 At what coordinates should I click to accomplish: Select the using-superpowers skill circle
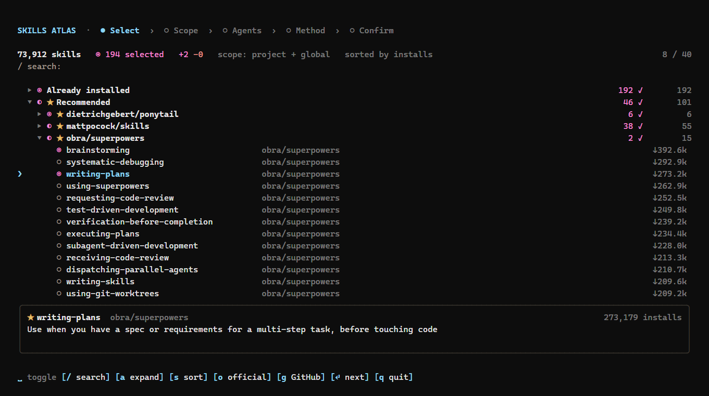59,186
